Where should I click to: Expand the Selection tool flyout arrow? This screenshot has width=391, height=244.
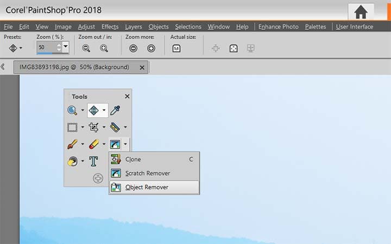coord(83,127)
